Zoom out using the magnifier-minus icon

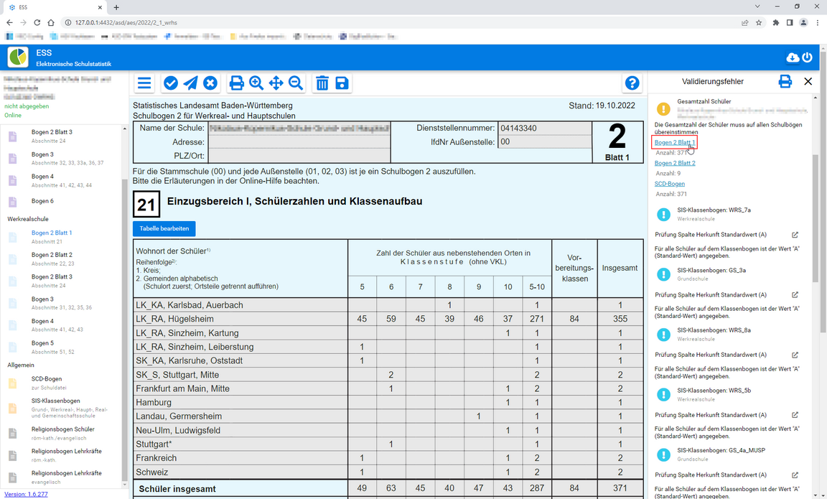pyautogui.click(x=295, y=83)
